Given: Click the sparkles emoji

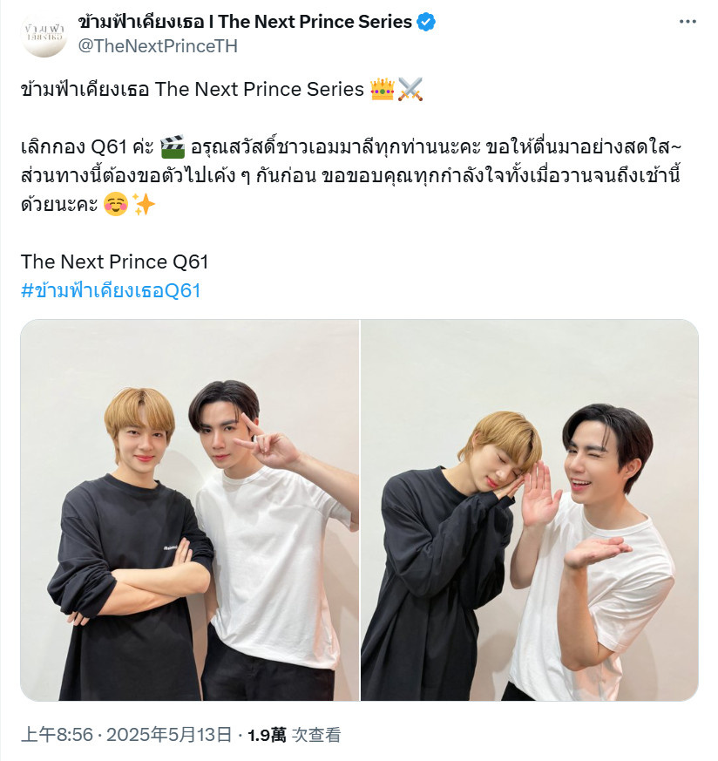Looking at the screenshot, I should pyautogui.click(x=144, y=204).
